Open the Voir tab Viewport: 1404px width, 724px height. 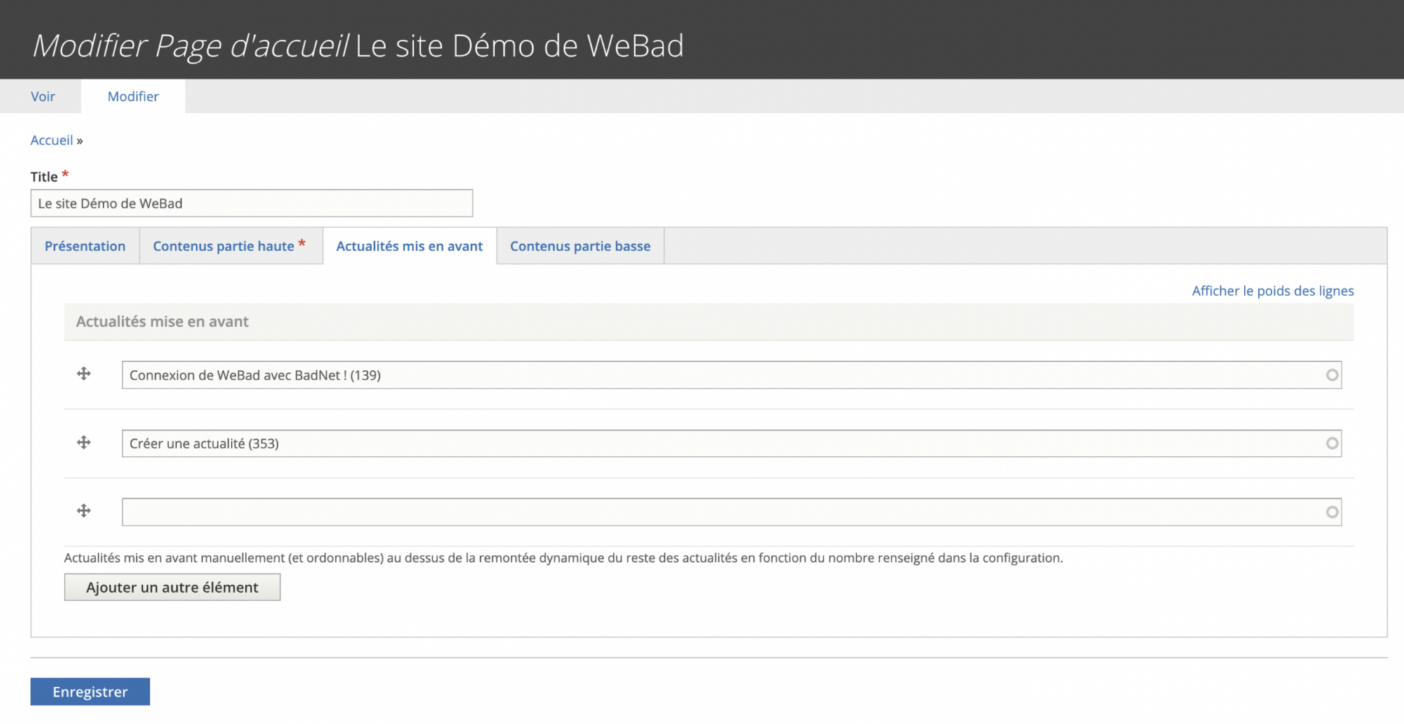pos(43,97)
